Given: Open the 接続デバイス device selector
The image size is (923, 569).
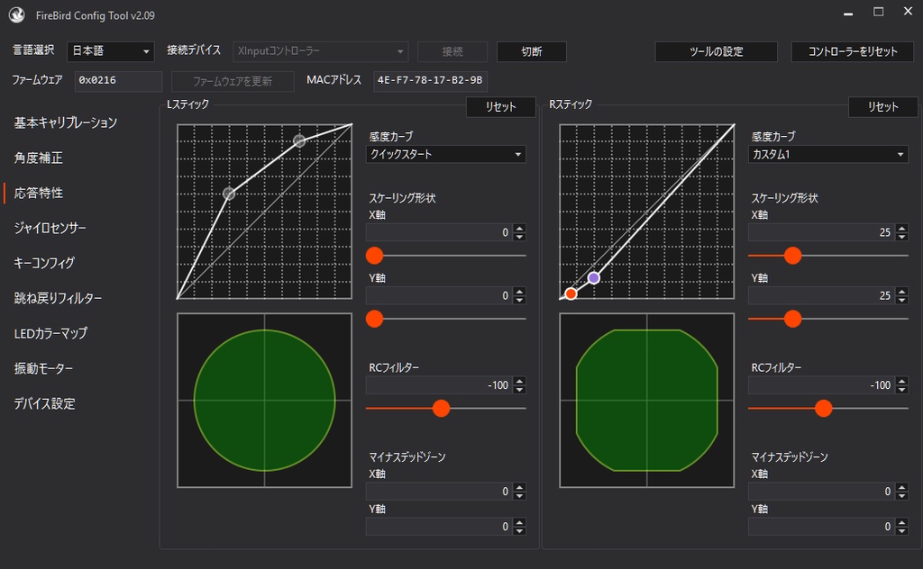Looking at the screenshot, I should tap(320, 51).
